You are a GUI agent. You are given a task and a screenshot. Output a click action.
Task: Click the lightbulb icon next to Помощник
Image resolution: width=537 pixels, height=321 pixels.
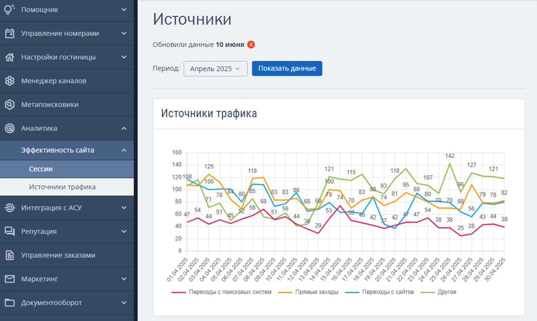pos(9,9)
